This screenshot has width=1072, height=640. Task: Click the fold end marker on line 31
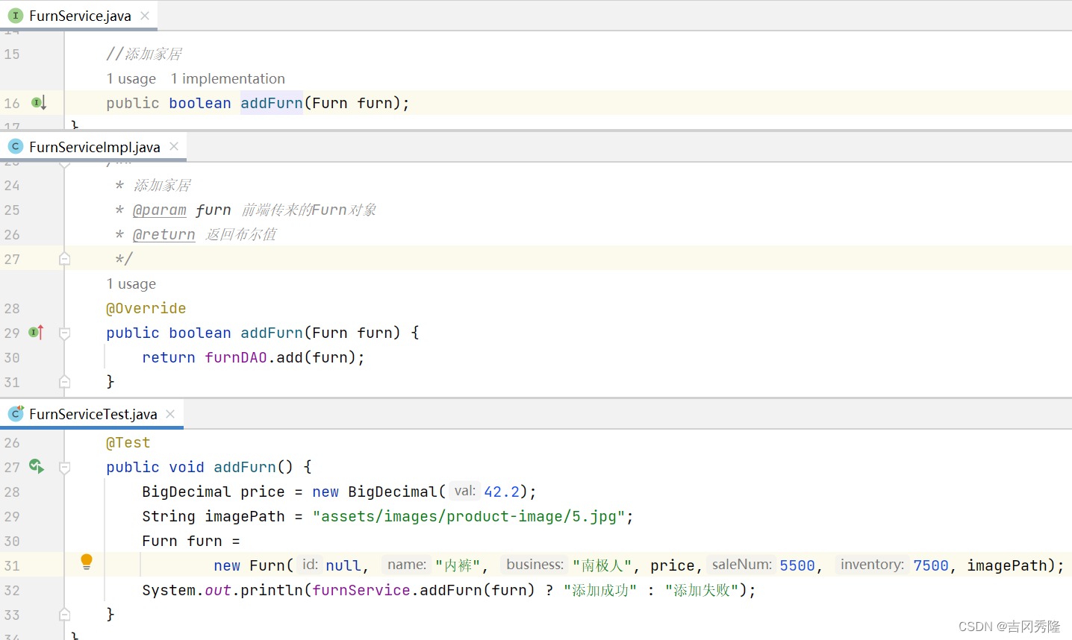point(65,382)
